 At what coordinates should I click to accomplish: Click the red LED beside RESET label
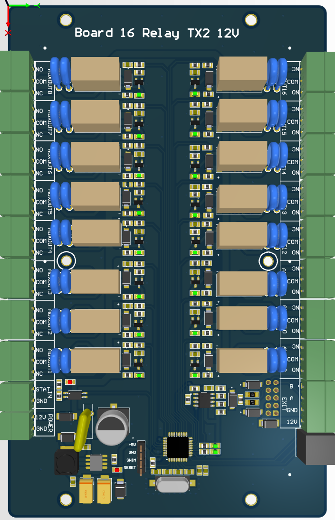point(117,470)
